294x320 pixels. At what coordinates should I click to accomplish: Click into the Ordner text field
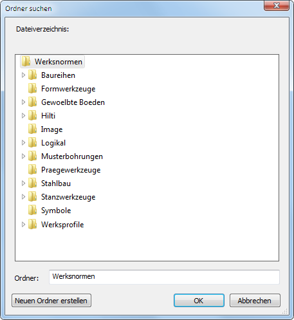[x=164, y=277]
